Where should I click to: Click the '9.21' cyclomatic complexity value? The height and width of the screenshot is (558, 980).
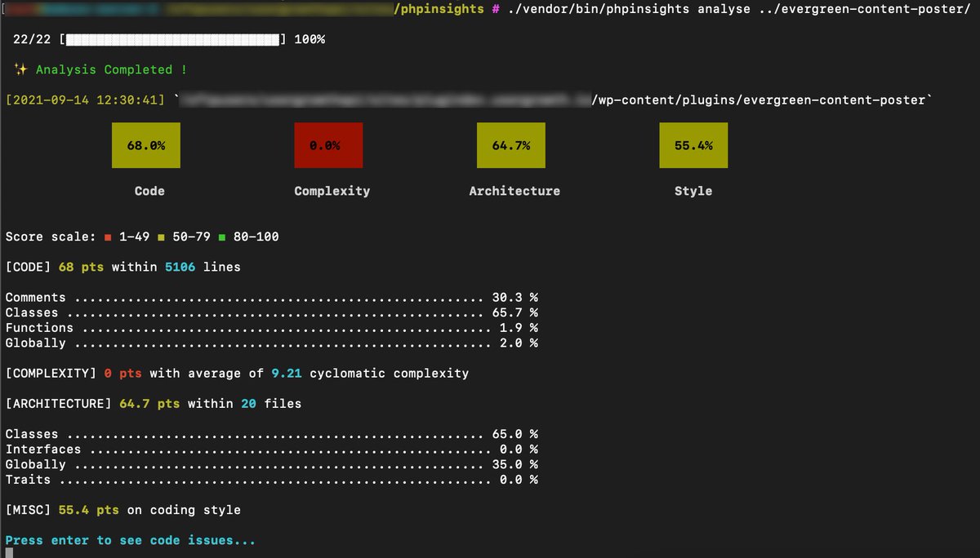pos(287,374)
